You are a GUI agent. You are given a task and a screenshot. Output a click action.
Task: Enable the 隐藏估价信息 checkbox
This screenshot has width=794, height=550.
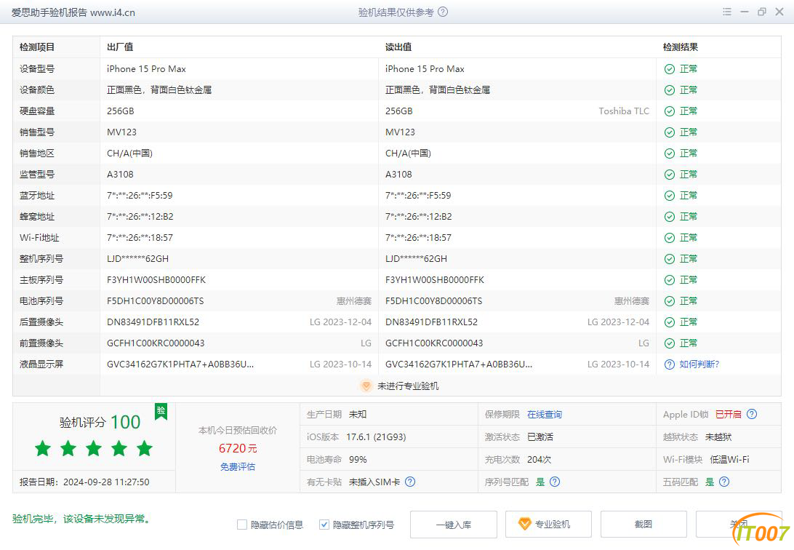coord(242,525)
